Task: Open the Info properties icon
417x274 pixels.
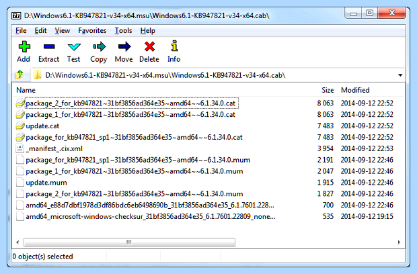Action: (x=174, y=46)
